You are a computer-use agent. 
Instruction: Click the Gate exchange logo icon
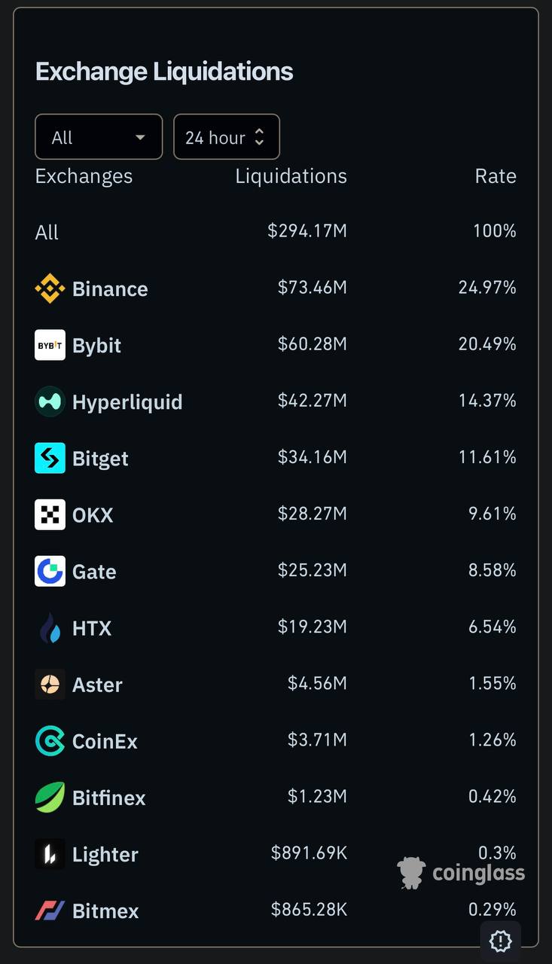coord(50,571)
